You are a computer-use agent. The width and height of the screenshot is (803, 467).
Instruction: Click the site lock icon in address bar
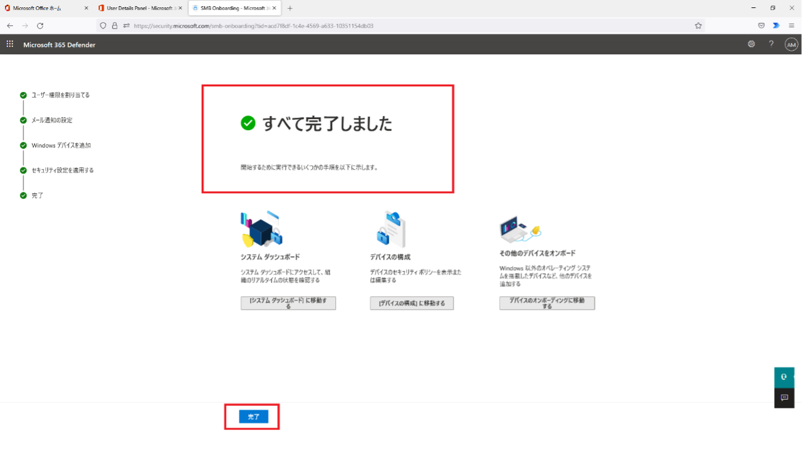pyautogui.click(x=115, y=26)
